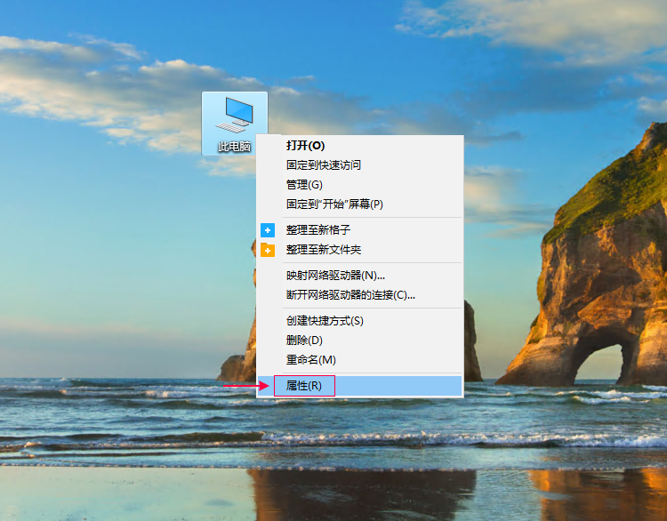The height and width of the screenshot is (521, 667).
Task: Select the 此电脑 desktop icon
Action: pos(235,124)
